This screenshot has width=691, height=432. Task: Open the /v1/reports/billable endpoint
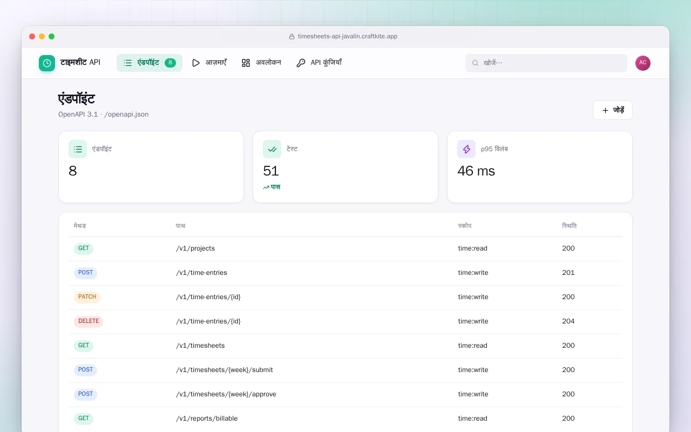pyautogui.click(x=345, y=419)
